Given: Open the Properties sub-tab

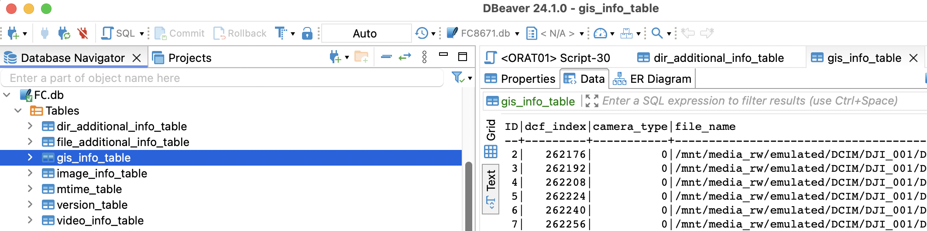Looking at the screenshot, I should 520,79.
